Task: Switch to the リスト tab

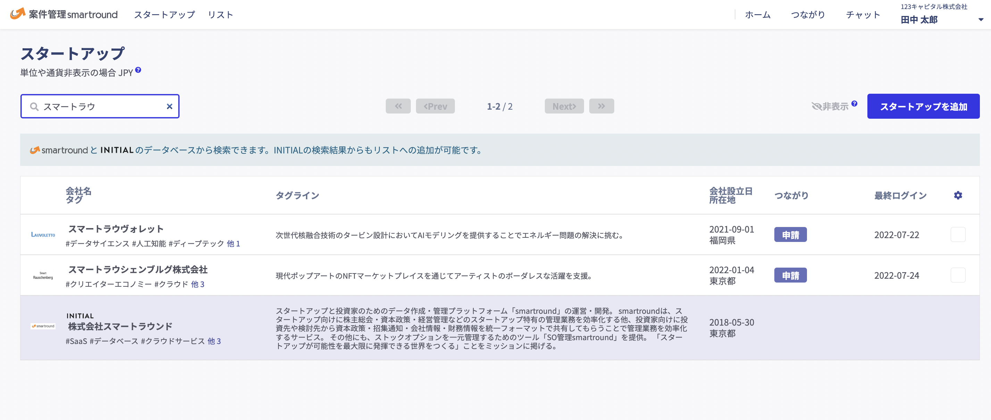Action: (221, 15)
